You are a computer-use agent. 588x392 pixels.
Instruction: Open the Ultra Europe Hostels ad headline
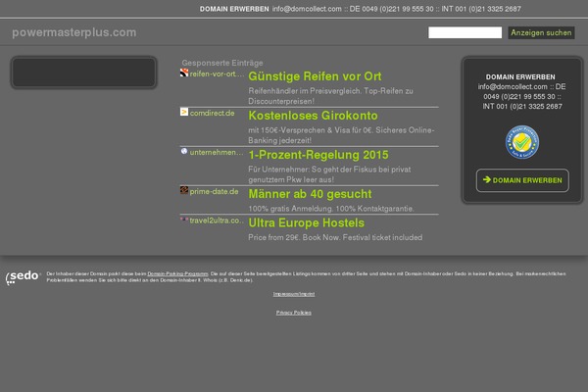click(x=306, y=222)
